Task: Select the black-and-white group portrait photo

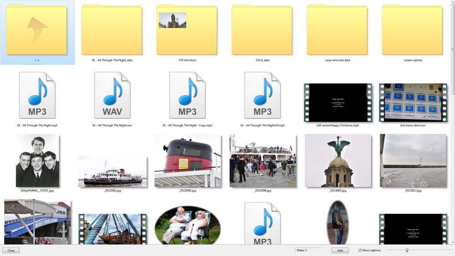Action: click(37, 161)
